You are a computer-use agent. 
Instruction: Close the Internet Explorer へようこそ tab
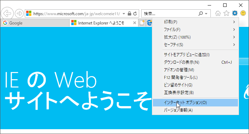(x=135, y=23)
